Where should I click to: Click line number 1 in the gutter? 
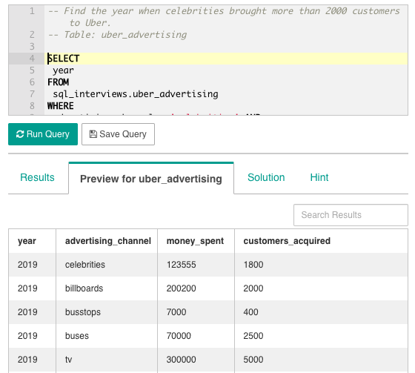click(x=32, y=11)
